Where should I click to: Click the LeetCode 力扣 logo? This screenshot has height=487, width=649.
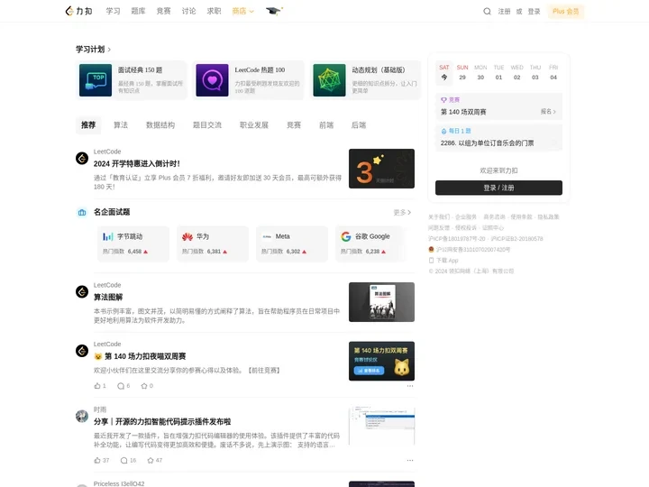pos(78,11)
